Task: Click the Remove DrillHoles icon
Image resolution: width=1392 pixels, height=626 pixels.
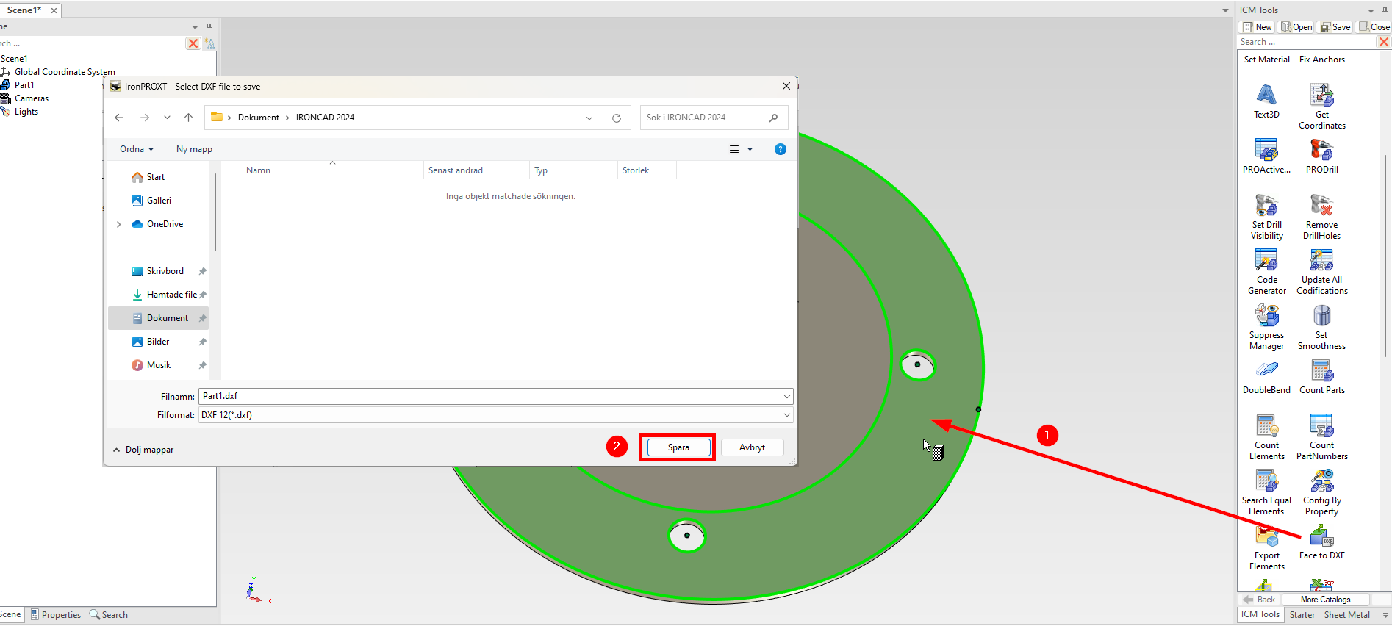Action: (1321, 205)
